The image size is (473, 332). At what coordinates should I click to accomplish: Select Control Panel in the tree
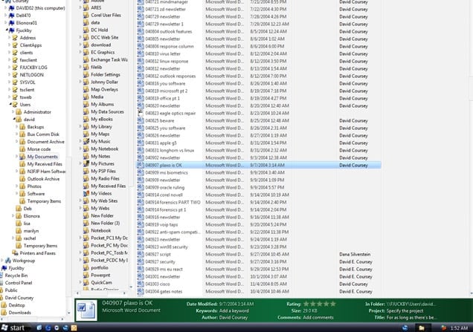click(19, 283)
